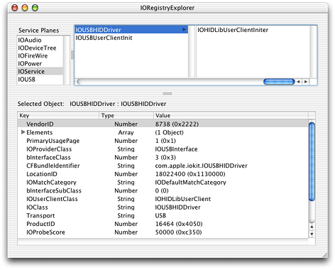Click the browser scroll right arrow
The height and width of the screenshot is (270, 335).
(306, 82)
